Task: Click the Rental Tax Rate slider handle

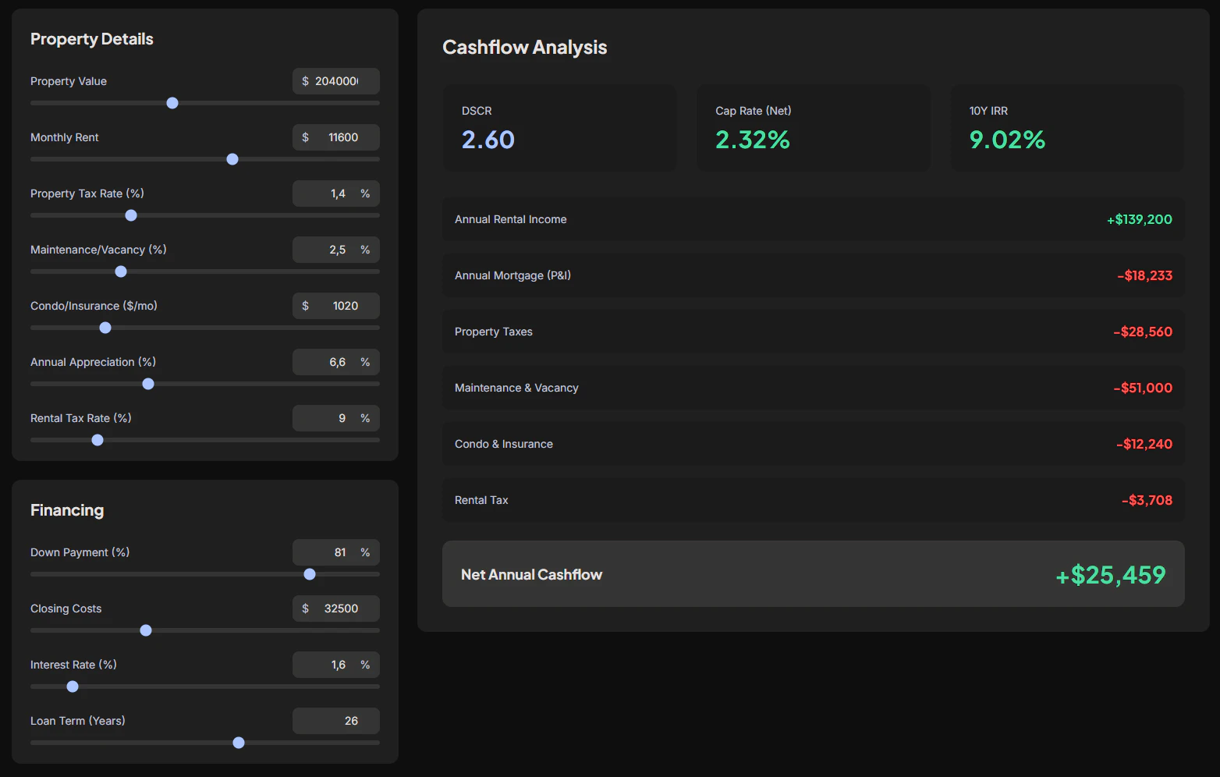Action: (x=98, y=440)
